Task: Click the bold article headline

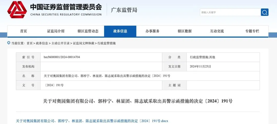Action: [x=138, y=101]
